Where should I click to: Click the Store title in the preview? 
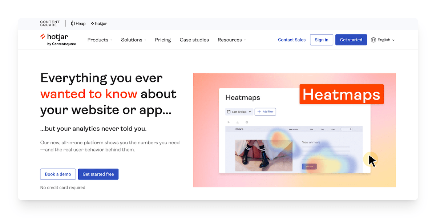(x=239, y=129)
